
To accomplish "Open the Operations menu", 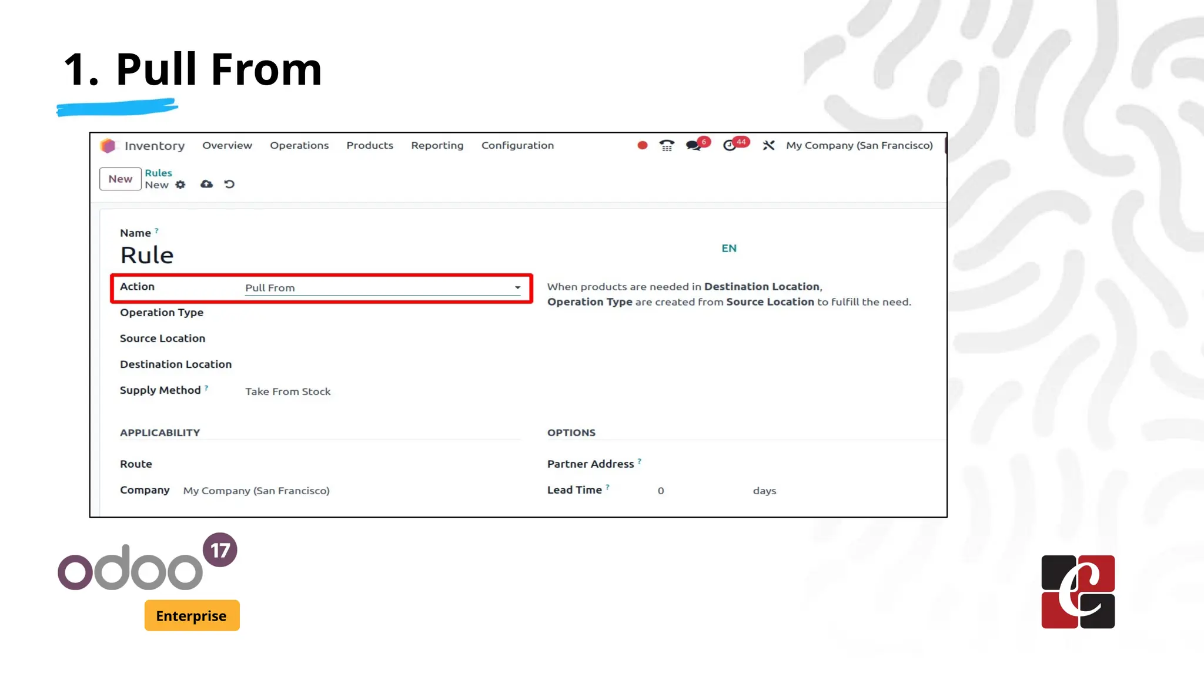I will click(x=299, y=145).
